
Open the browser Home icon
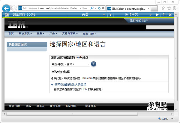click(x=163, y=8)
